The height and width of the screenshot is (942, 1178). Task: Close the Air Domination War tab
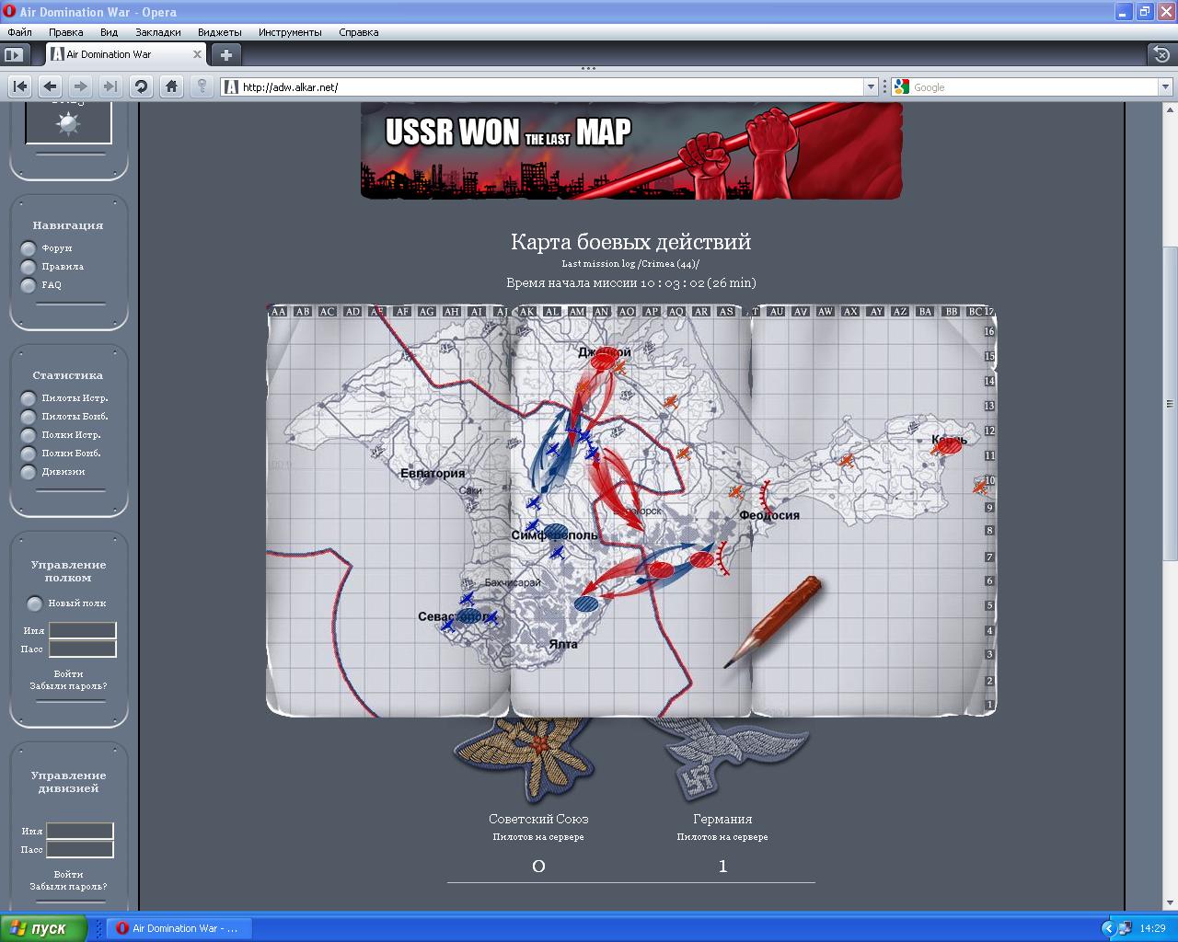pyautogui.click(x=197, y=54)
